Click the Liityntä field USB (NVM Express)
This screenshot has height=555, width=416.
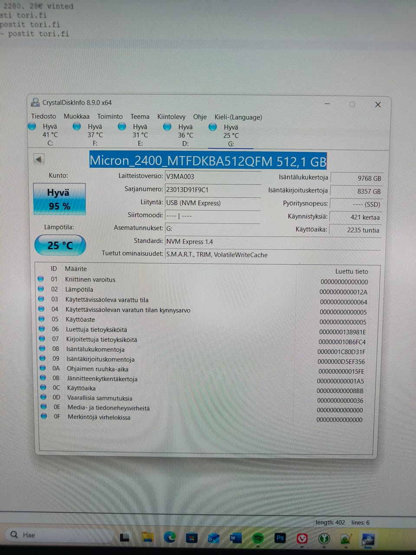213,203
